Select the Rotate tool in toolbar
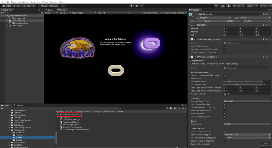 pos(14,6)
